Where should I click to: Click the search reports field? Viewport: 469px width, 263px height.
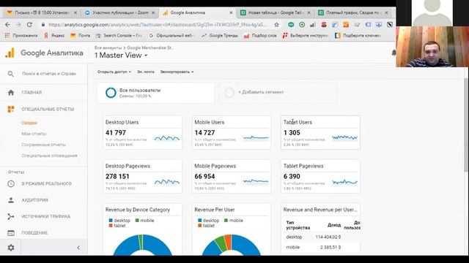[x=49, y=74]
